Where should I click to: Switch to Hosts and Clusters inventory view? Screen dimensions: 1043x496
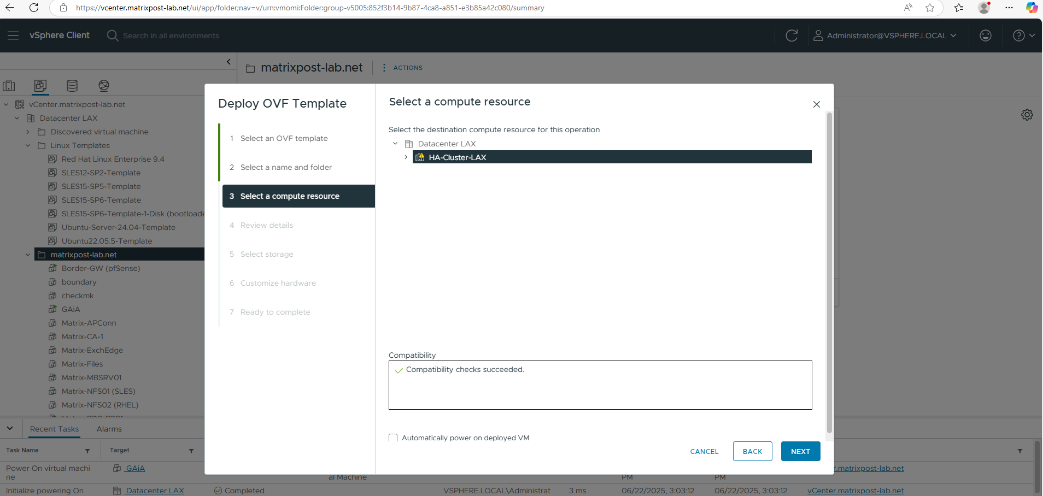click(9, 86)
